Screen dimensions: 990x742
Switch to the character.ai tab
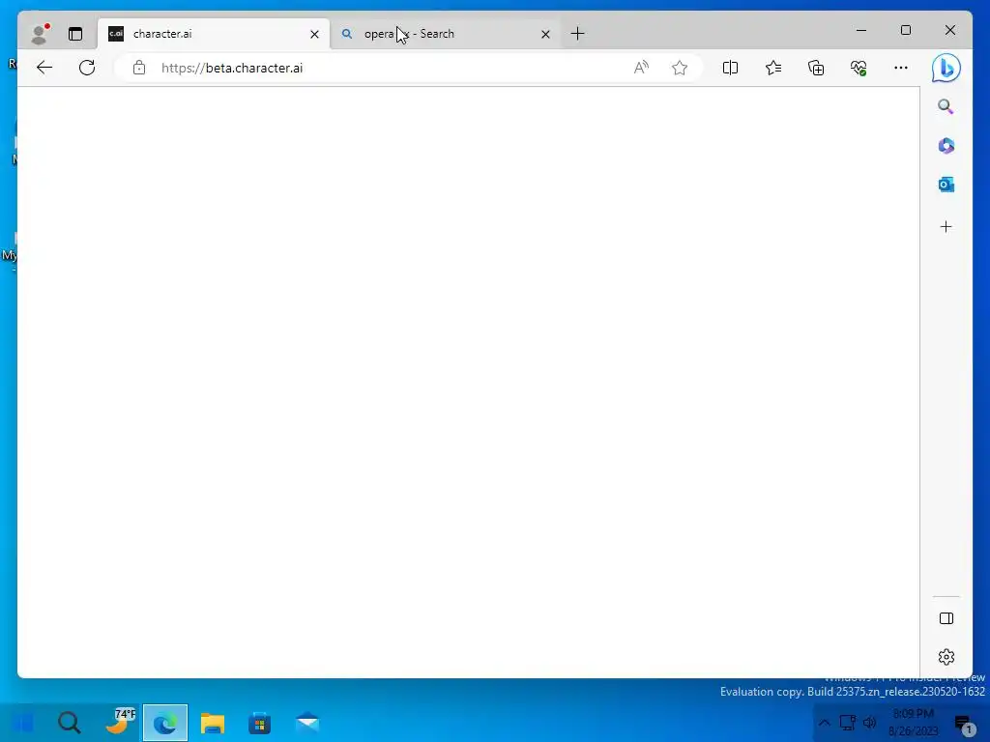pos(213,34)
